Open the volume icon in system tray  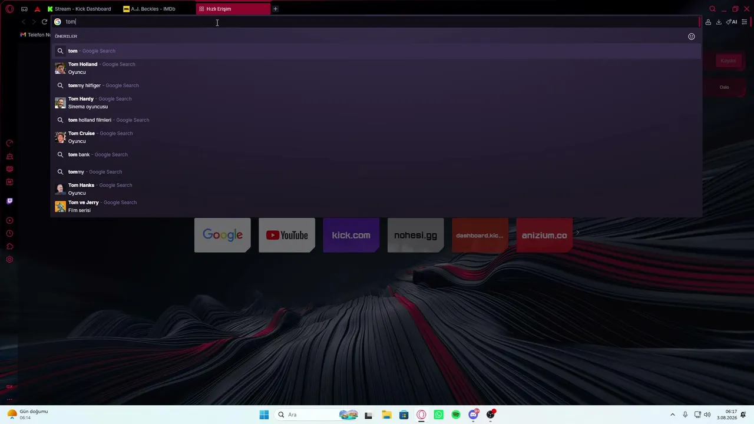707,415
